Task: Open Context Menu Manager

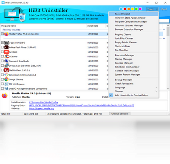Action: click(133, 71)
